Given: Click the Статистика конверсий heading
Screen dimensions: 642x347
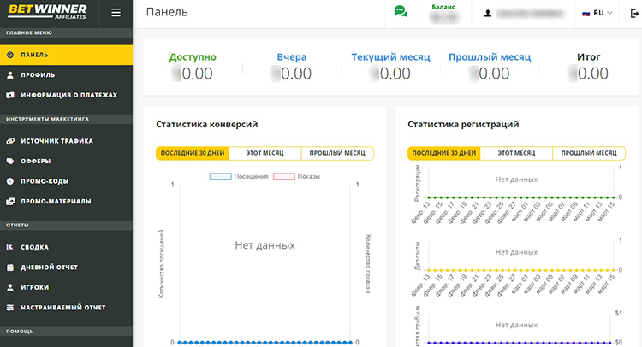Looking at the screenshot, I should pyautogui.click(x=207, y=124).
